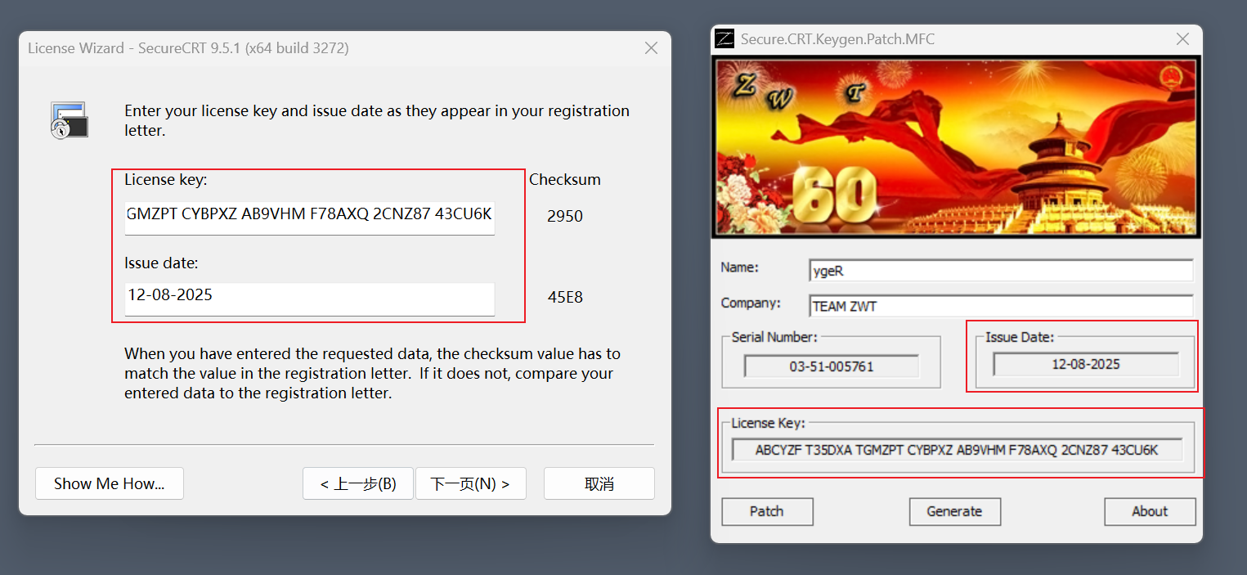
Task: Click the Patch button in keygen
Action: 767,511
